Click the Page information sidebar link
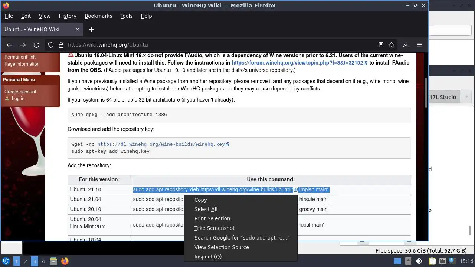This screenshot has width=475, height=267. (22, 64)
